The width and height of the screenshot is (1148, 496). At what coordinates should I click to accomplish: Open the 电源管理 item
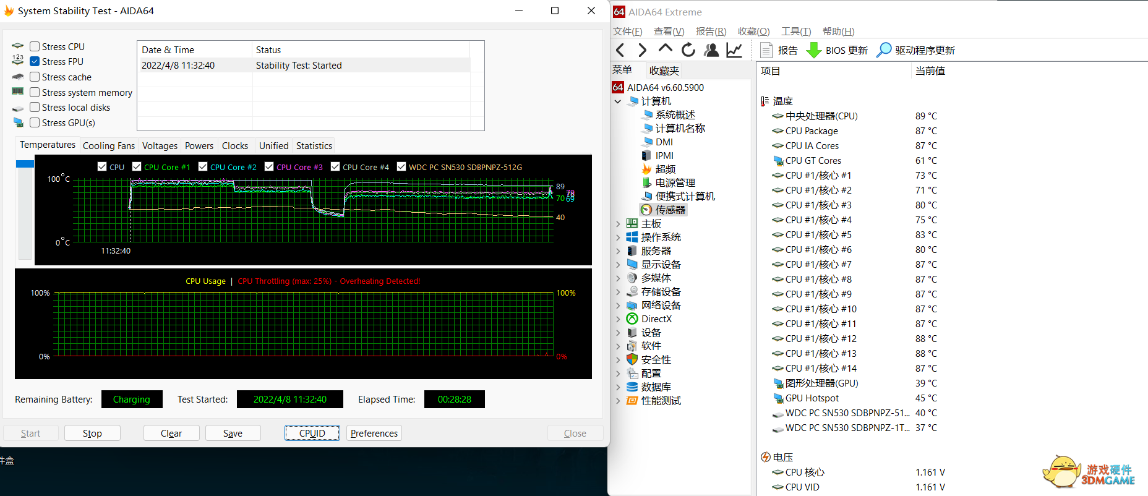pos(675,183)
